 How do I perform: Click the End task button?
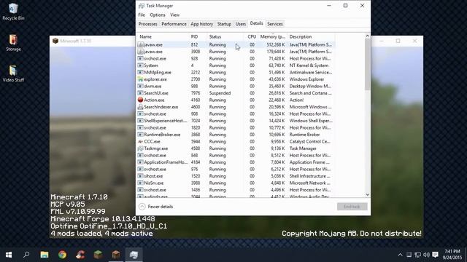pyautogui.click(x=352, y=207)
